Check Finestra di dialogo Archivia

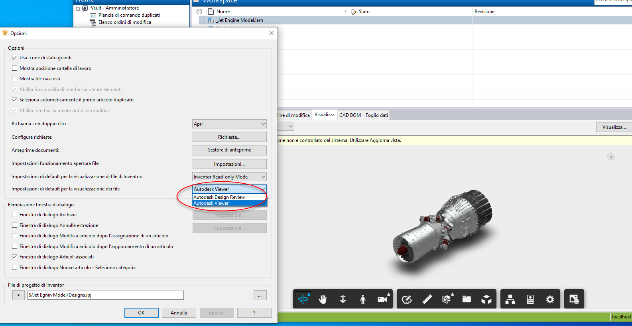[15, 215]
